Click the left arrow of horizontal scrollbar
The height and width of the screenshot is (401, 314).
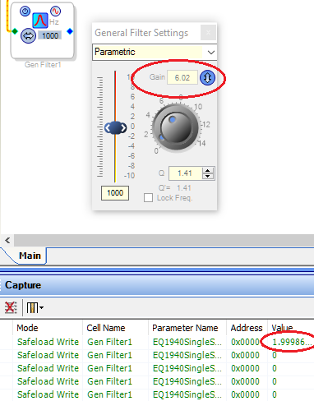[x=7, y=241]
